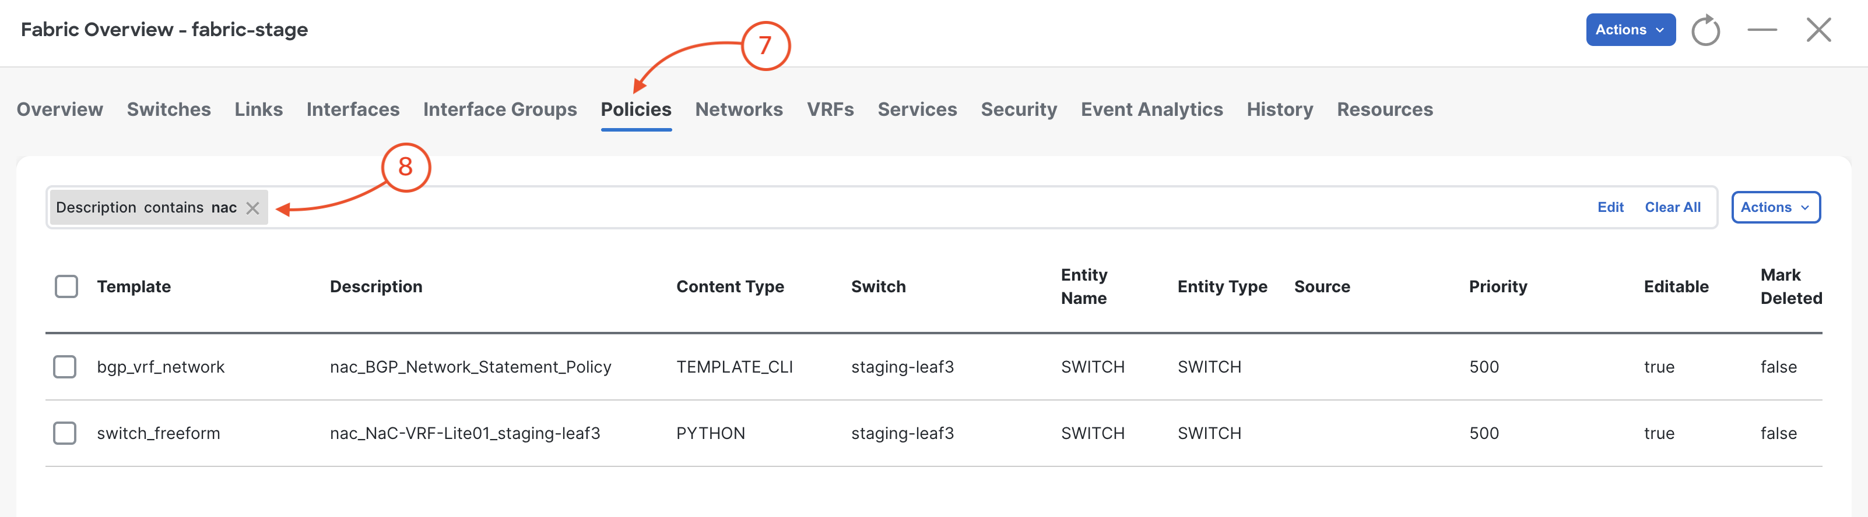The height and width of the screenshot is (517, 1868).
Task: Click nac_BGP_Network_Statement_Policy description cell
Action: coord(470,367)
